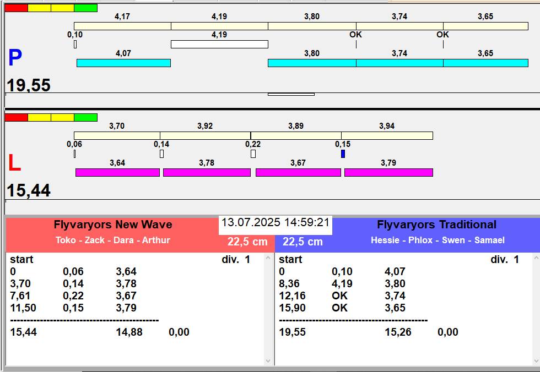This screenshot has width=540, height=372.
Task: Click the Flyvaryors New Wave team name
Action: [113, 225]
